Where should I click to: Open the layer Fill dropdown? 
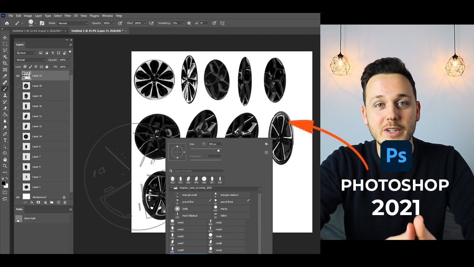[69, 67]
